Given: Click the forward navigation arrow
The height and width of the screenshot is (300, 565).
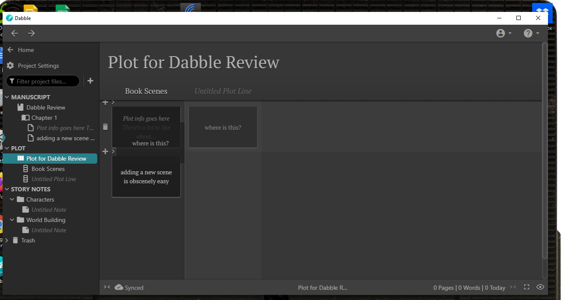Looking at the screenshot, I should 32,33.
